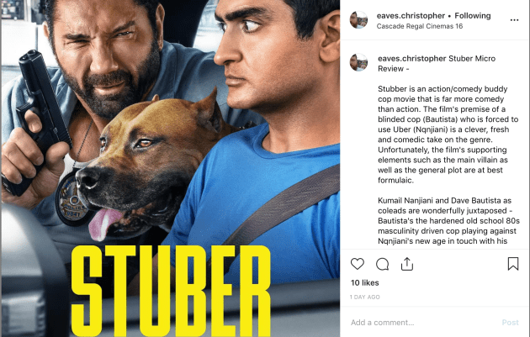530x337 pixels.
Task: Submit comment with the Post button
Action: pyautogui.click(x=510, y=323)
